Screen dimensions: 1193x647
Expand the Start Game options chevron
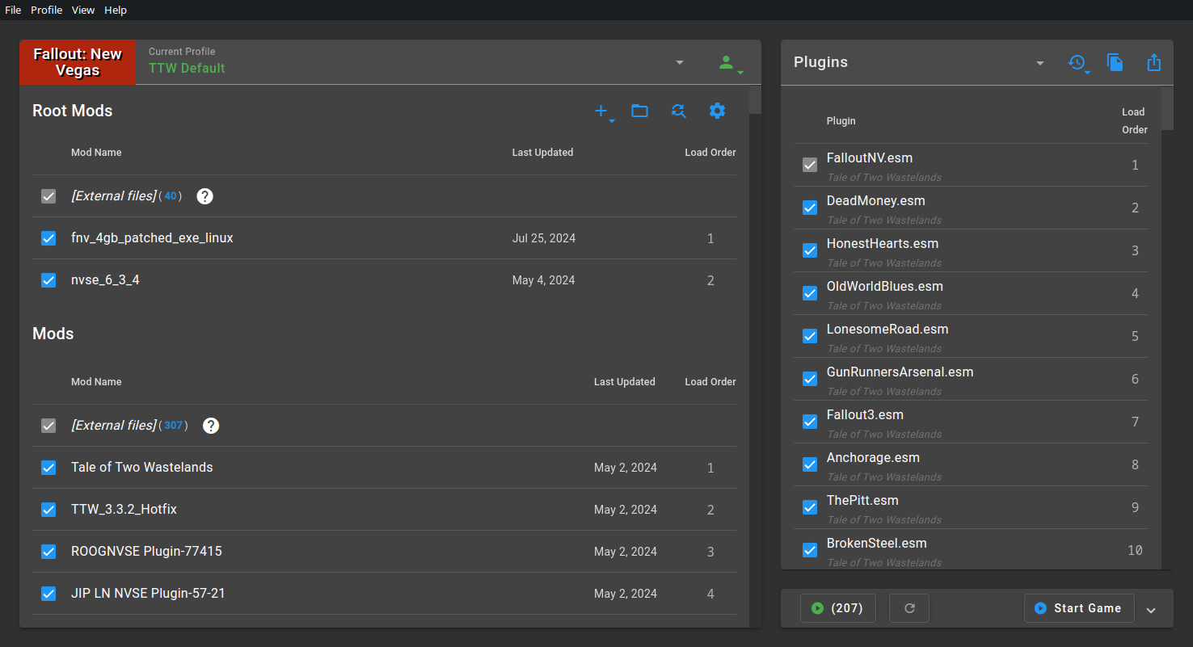(x=1151, y=610)
